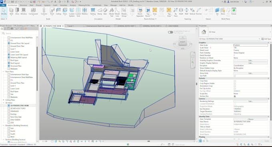The width and height of the screenshot is (272, 147).
Task: Select the Curtain Grid tool
Action: point(78,12)
